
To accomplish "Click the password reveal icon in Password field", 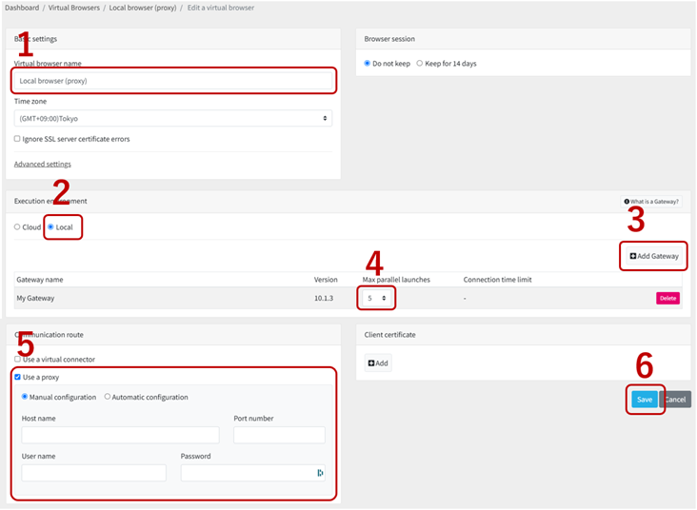I will point(320,473).
